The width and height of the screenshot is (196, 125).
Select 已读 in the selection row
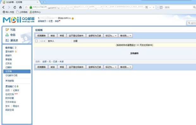pyautogui.click(x=55, y=62)
